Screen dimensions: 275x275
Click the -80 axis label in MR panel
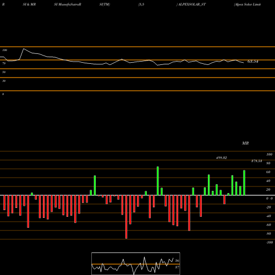point(268,234)
